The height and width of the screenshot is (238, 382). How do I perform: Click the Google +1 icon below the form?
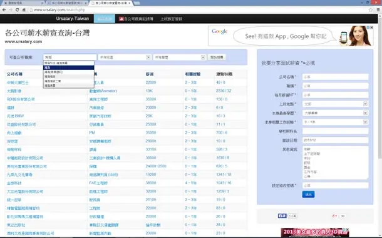(335, 216)
